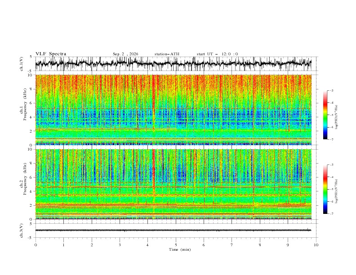Screen dimensions: 356x275
Task: Click the start UT 12:0:0 label
Action: click(217, 54)
